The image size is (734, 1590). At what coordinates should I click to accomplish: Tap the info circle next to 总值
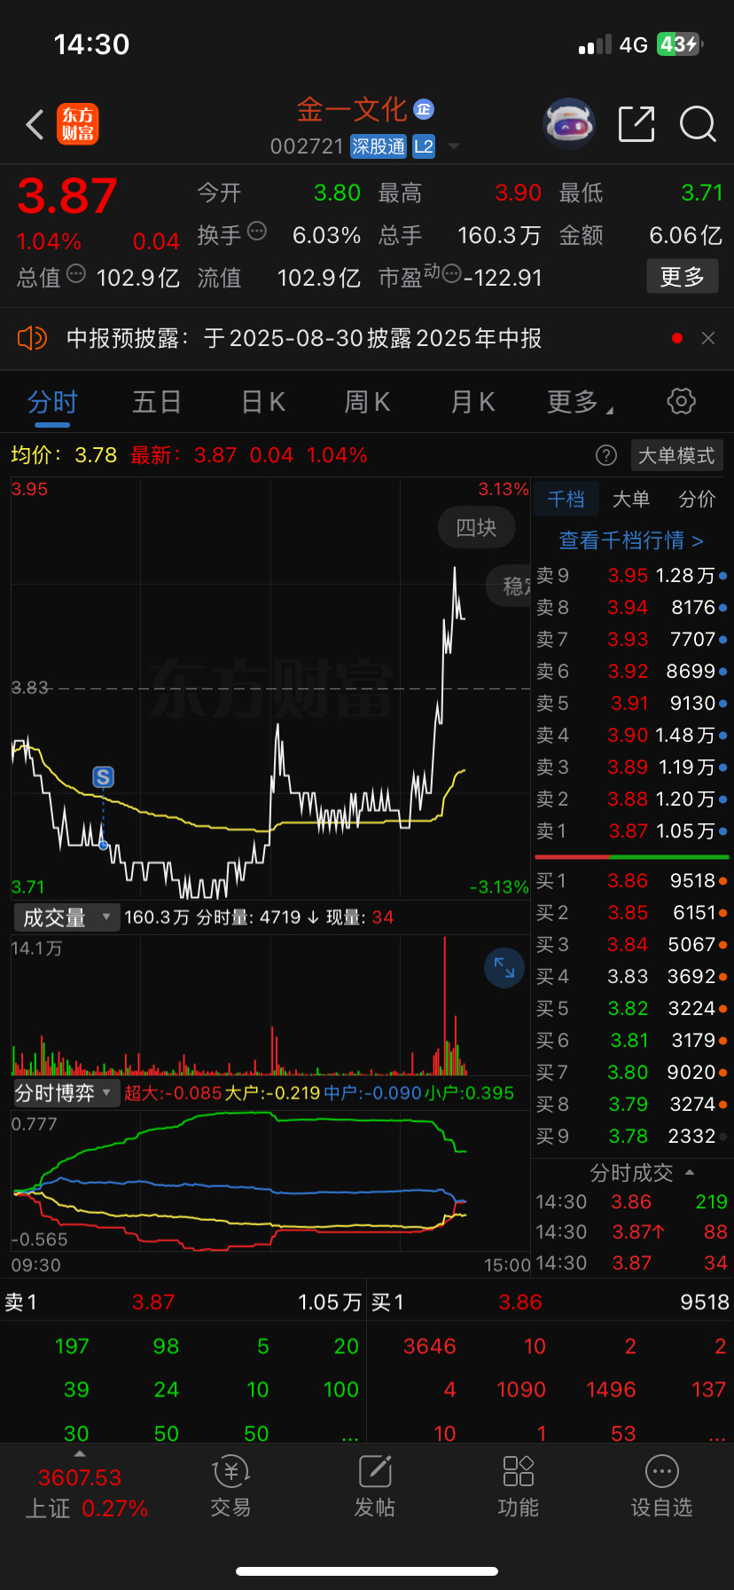point(76,274)
